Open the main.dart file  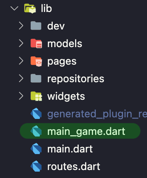[x=70, y=149]
